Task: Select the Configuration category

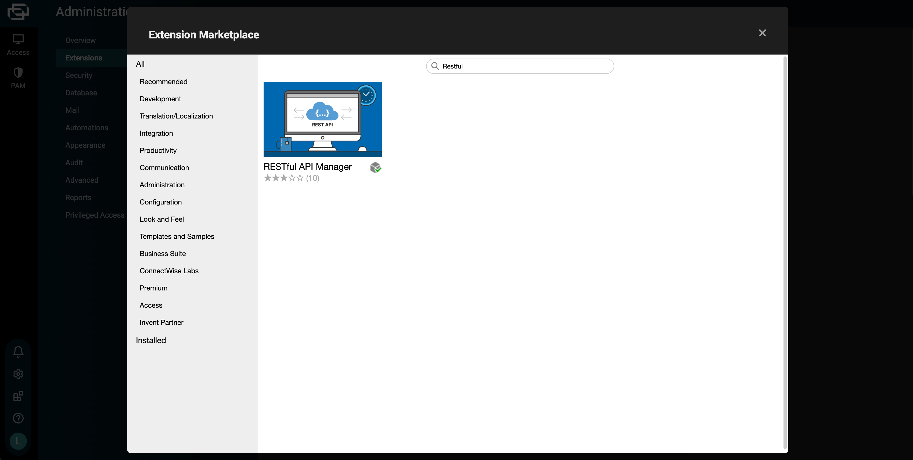Action: point(161,202)
